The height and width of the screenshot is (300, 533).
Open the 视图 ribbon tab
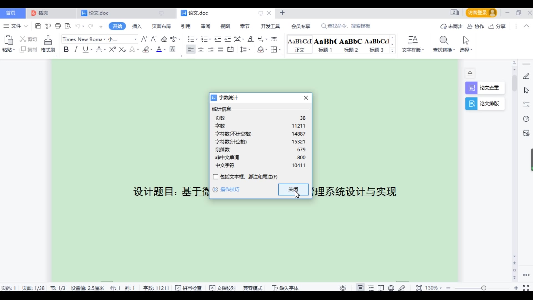click(x=225, y=26)
